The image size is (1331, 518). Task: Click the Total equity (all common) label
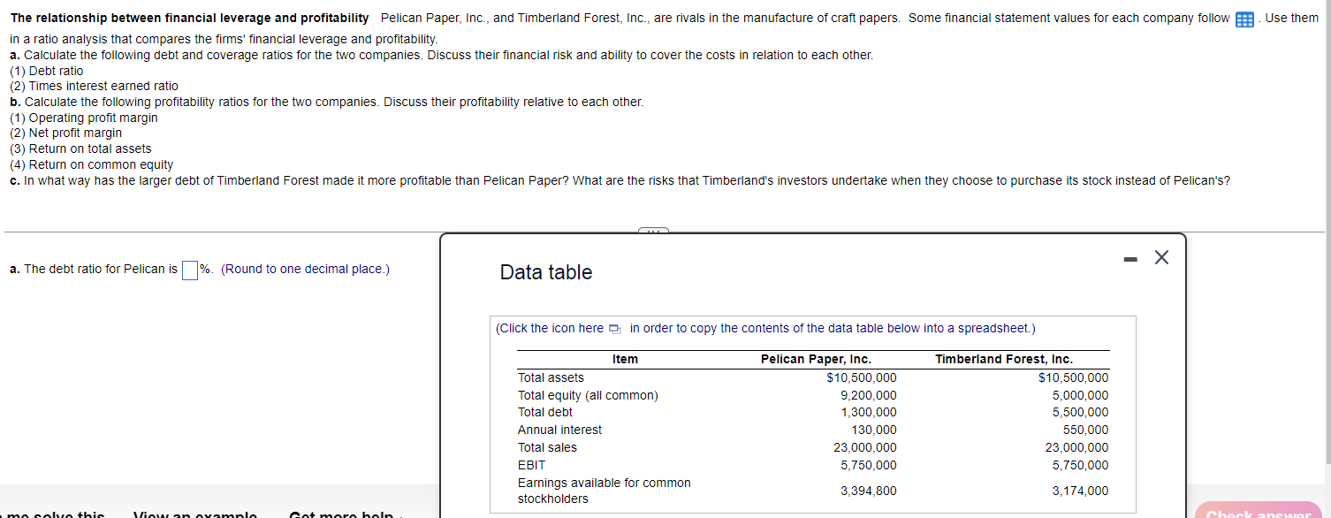click(588, 395)
